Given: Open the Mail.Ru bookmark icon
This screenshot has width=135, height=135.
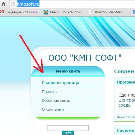Looking at the screenshot, I should [46, 12].
